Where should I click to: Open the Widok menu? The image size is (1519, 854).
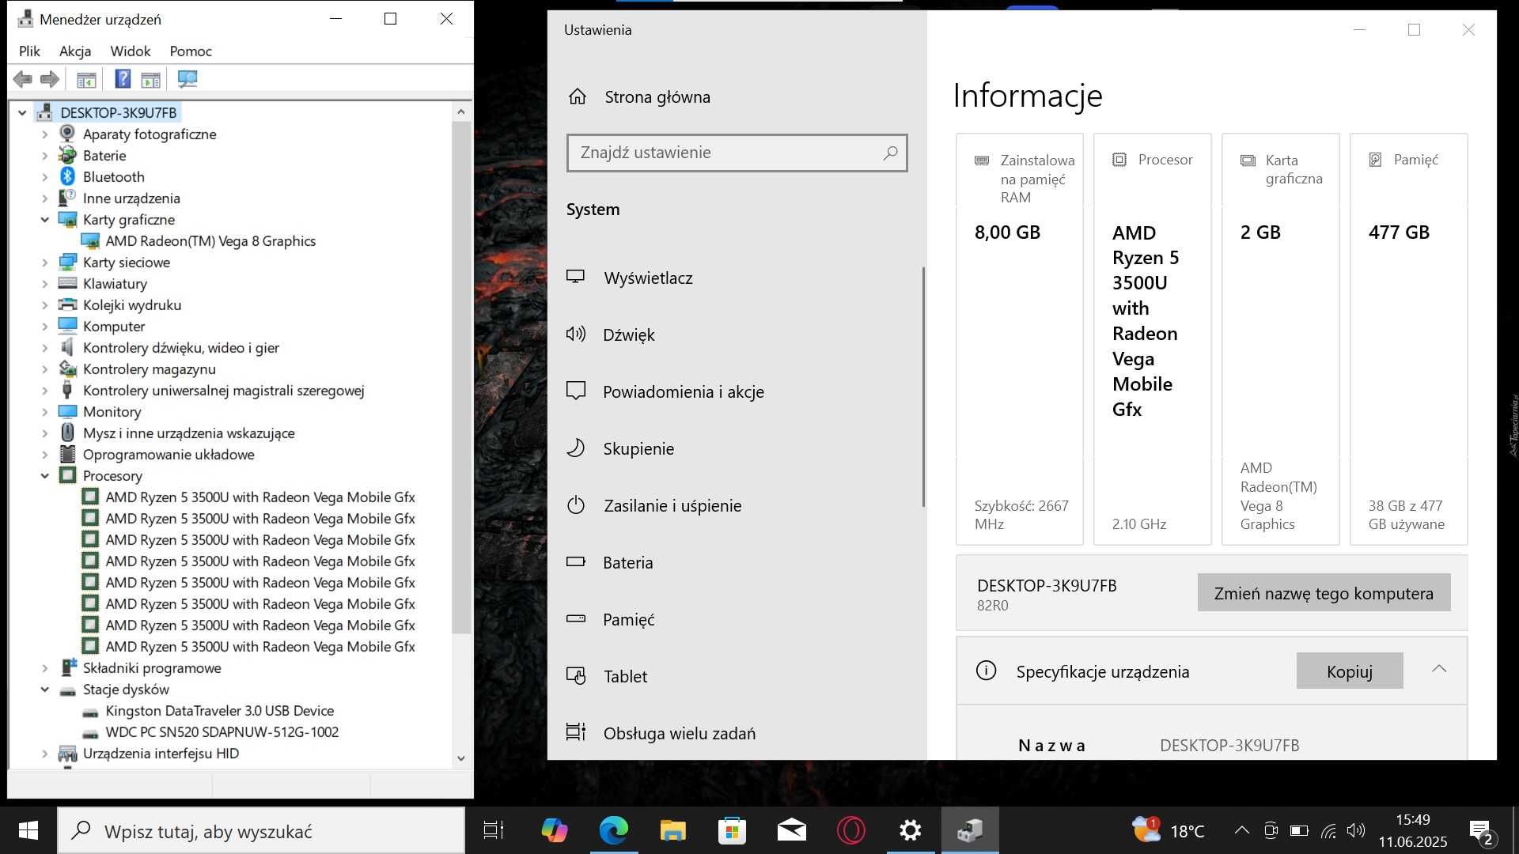(131, 51)
